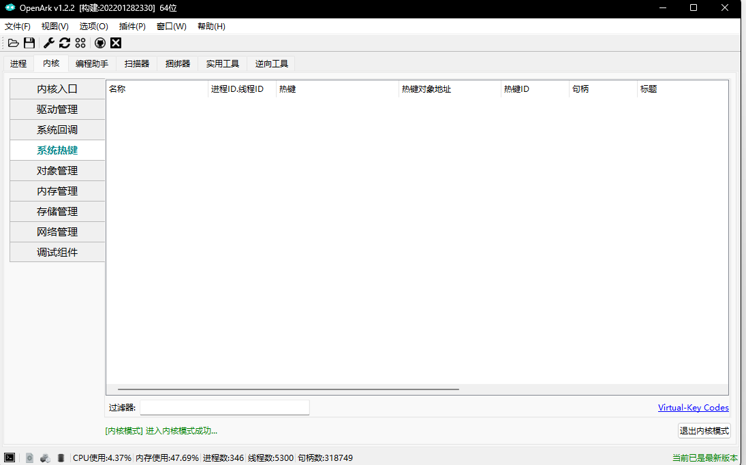
Task: Click the black X box toolbar icon
Action: [116, 44]
